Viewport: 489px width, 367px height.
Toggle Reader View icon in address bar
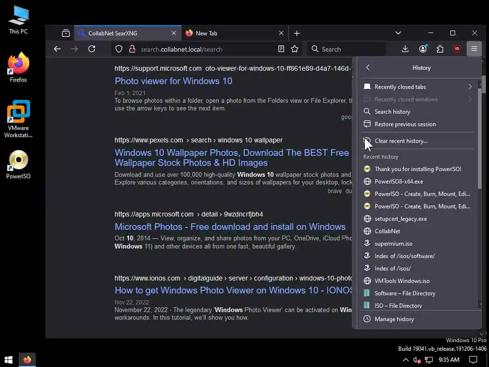point(281,49)
